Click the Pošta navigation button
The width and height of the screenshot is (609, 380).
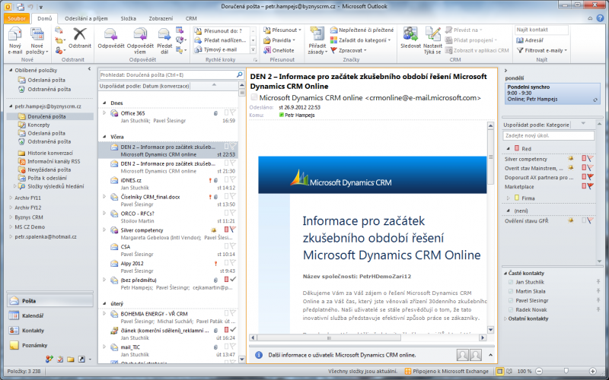tap(49, 300)
